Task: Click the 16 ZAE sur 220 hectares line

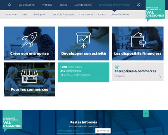Action: coord(75,75)
